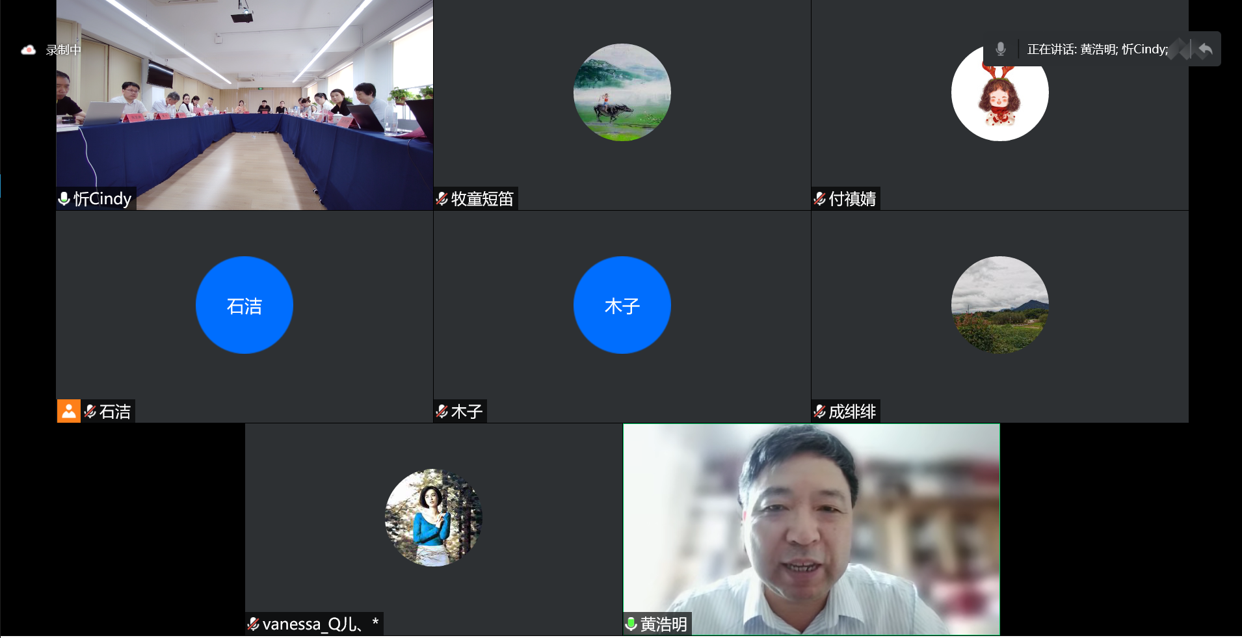This screenshot has width=1242, height=638.
Task: Click the 录制中 recording status text
Action: [x=63, y=50]
